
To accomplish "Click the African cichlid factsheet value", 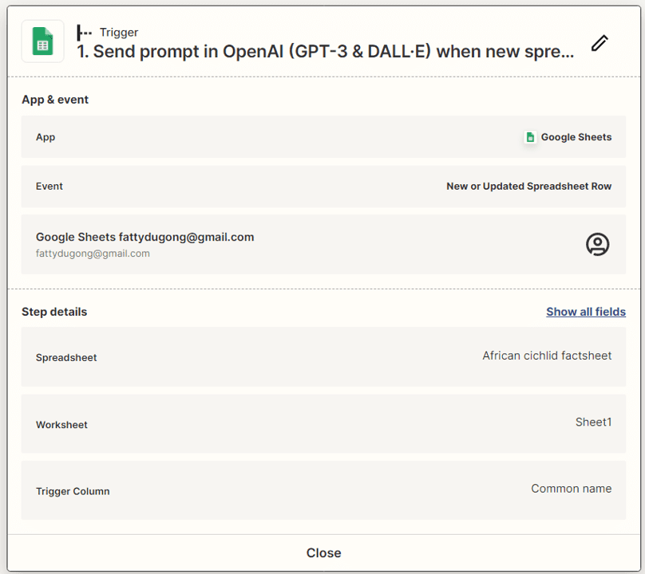I will [547, 356].
